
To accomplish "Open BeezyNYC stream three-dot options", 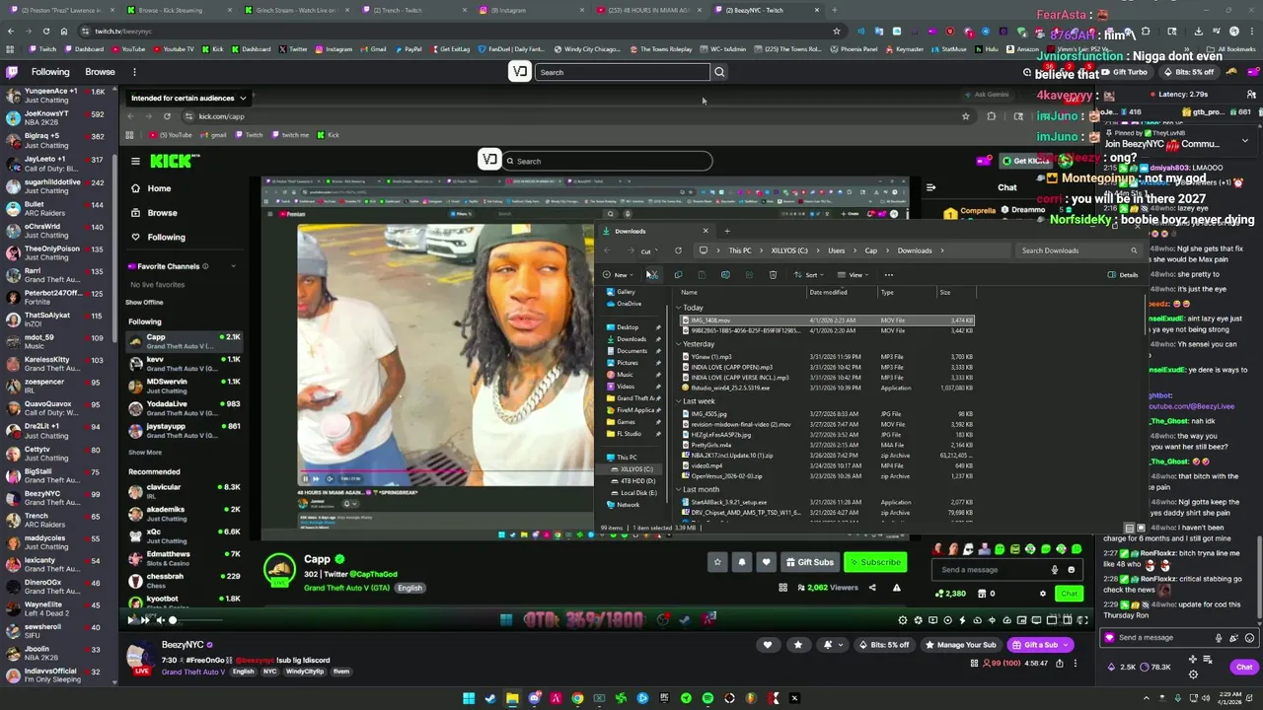I will (x=1076, y=664).
